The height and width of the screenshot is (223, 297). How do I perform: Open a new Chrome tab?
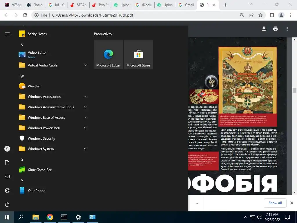pos(225,5)
